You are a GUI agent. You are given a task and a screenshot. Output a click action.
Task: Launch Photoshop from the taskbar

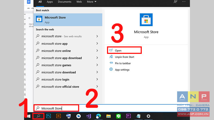[x=48, y=116]
